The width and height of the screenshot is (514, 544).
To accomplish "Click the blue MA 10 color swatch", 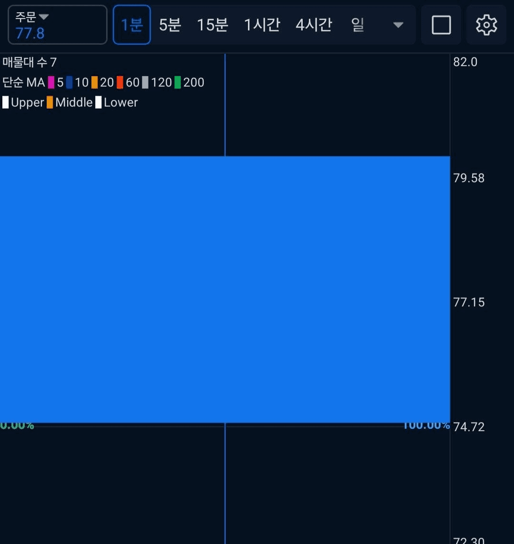I will coord(69,83).
